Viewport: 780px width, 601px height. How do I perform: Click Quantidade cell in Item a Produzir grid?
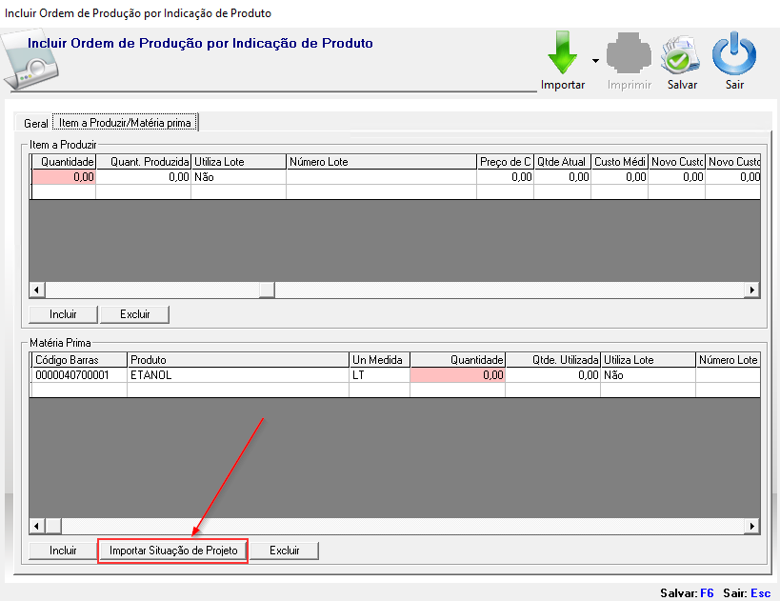64,177
